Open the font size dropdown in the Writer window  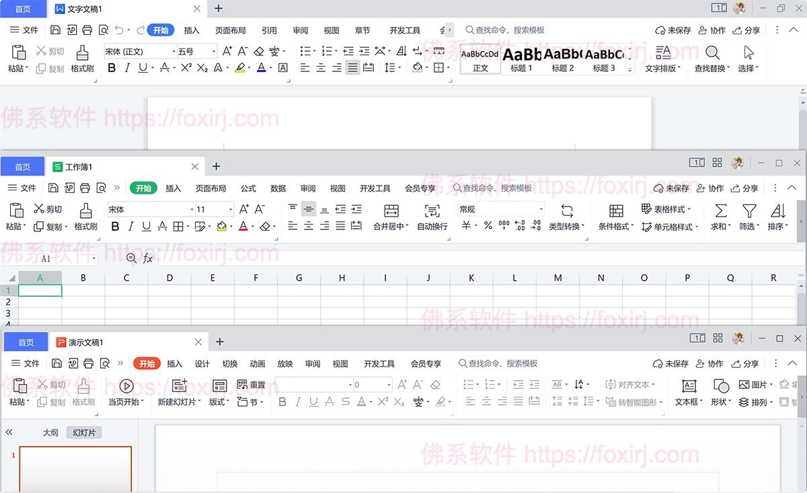214,50
